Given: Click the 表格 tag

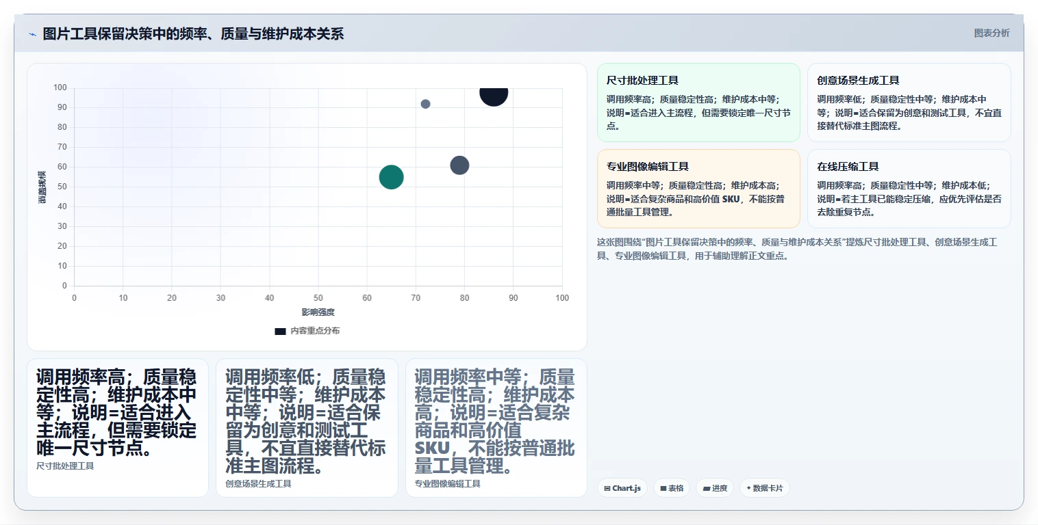Looking at the screenshot, I should click(672, 488).
